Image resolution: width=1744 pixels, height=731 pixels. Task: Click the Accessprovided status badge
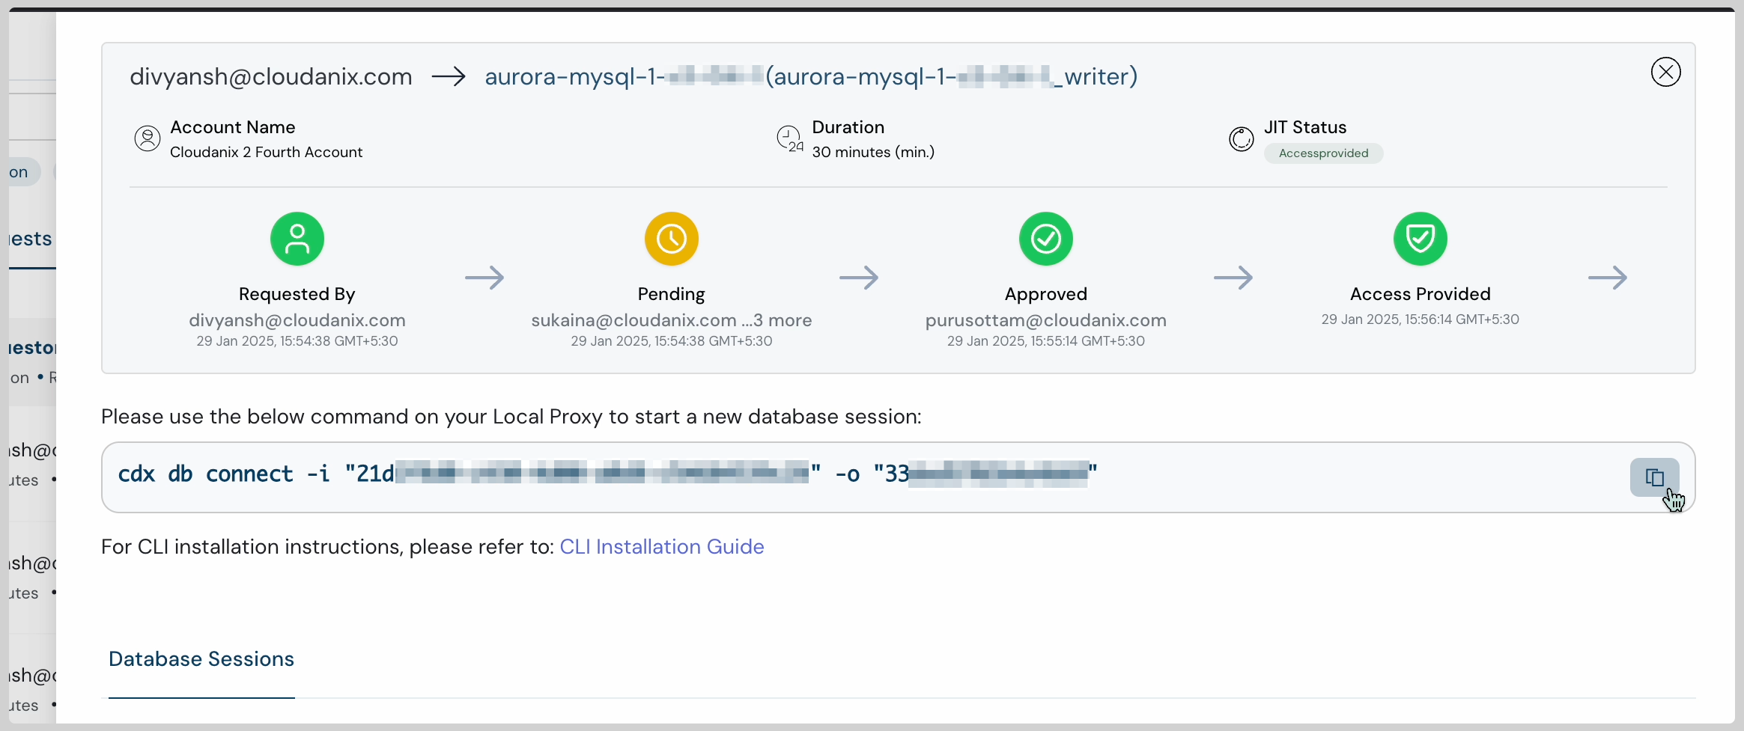[1322, 153]
